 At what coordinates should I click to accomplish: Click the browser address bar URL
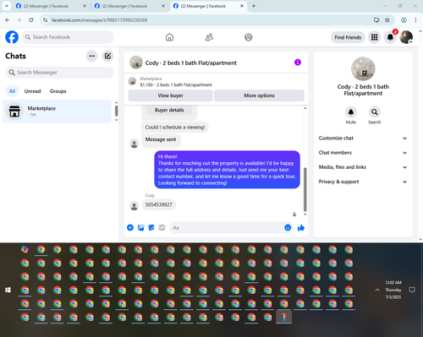(x=99, y=20)
